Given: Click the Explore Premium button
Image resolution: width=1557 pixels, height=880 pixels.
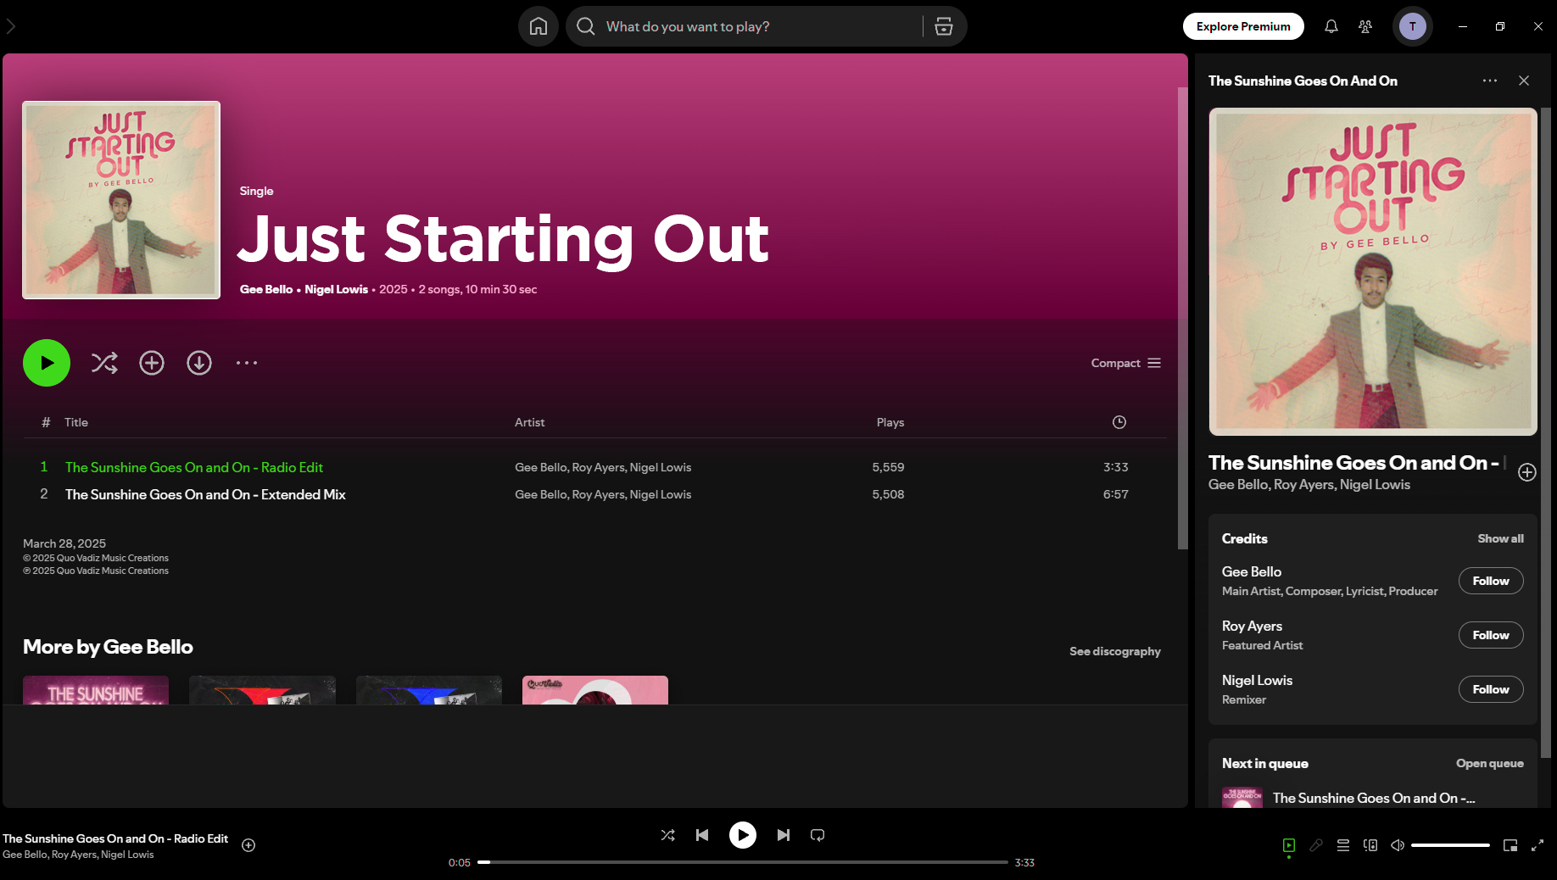Looking at the screenshot, I should pyautogui.click(x=1243, y=26).
